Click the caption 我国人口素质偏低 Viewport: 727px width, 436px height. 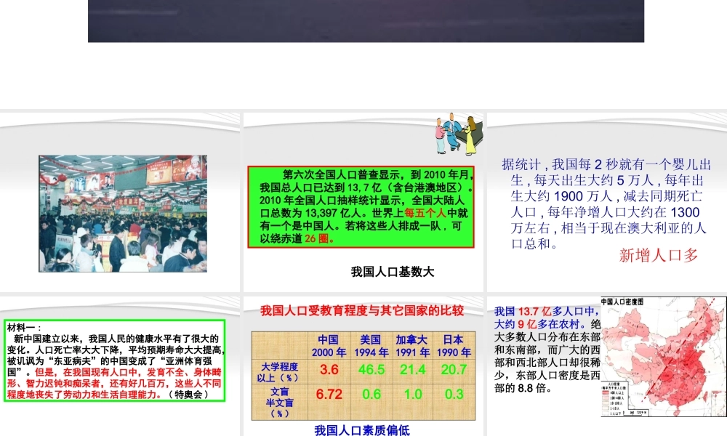pos(361,430)
